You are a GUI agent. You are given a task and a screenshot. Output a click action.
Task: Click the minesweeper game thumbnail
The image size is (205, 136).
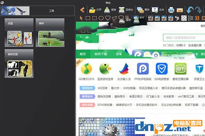[x=112, y=127]
